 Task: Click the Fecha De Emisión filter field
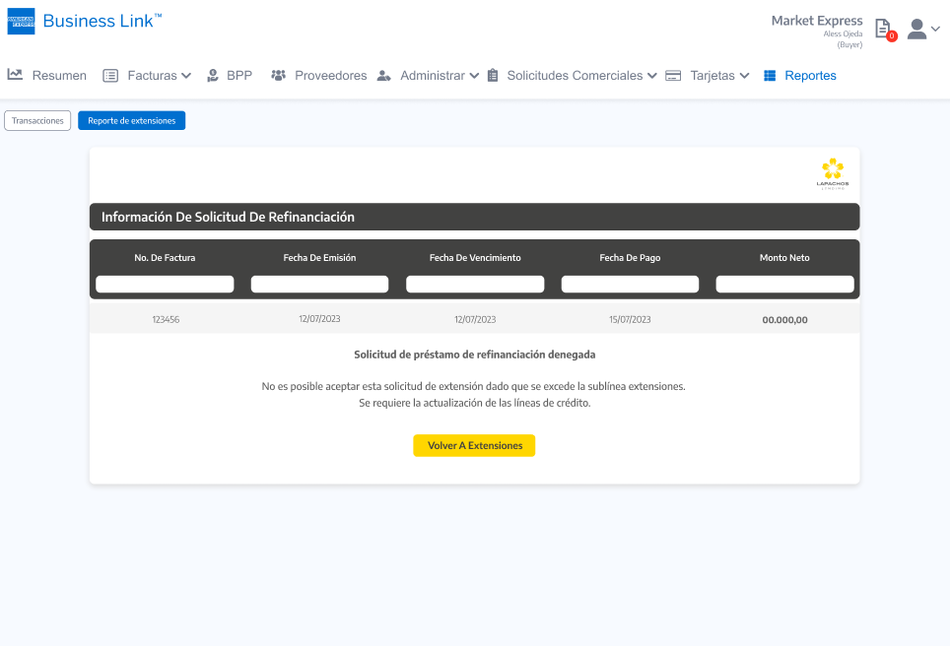(x=319, y=284)
